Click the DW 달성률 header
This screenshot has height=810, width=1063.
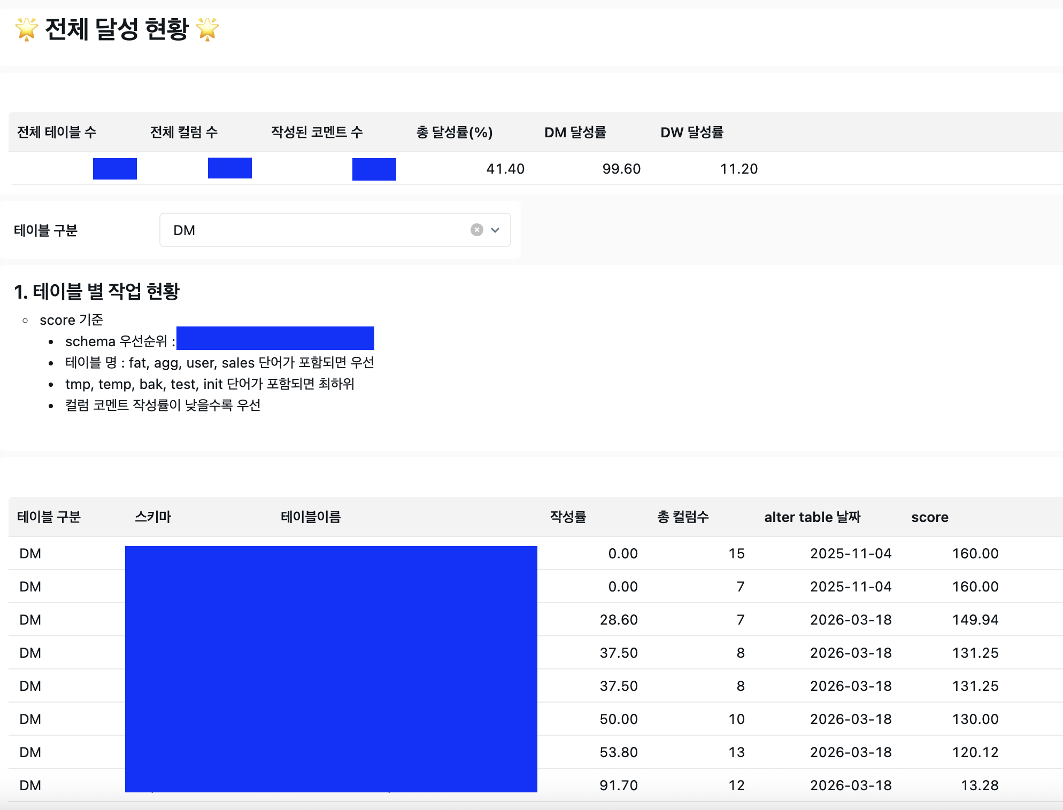coord(691,132)
